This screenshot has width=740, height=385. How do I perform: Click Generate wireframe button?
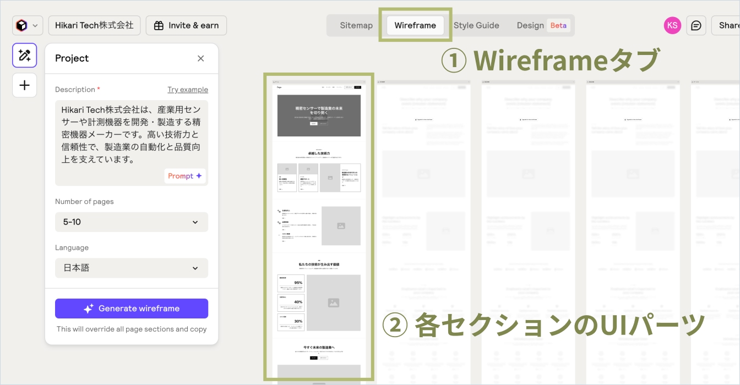[x=132, y=309]
